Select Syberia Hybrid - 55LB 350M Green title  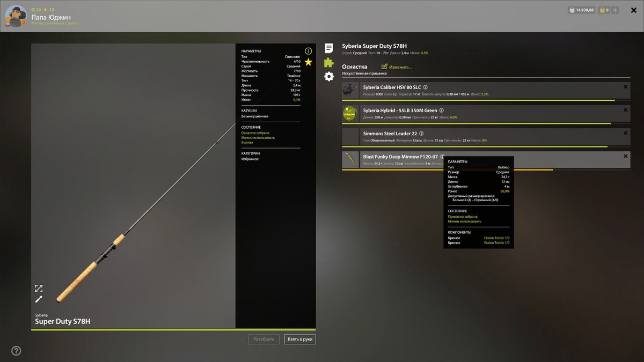tap(400, 110)
